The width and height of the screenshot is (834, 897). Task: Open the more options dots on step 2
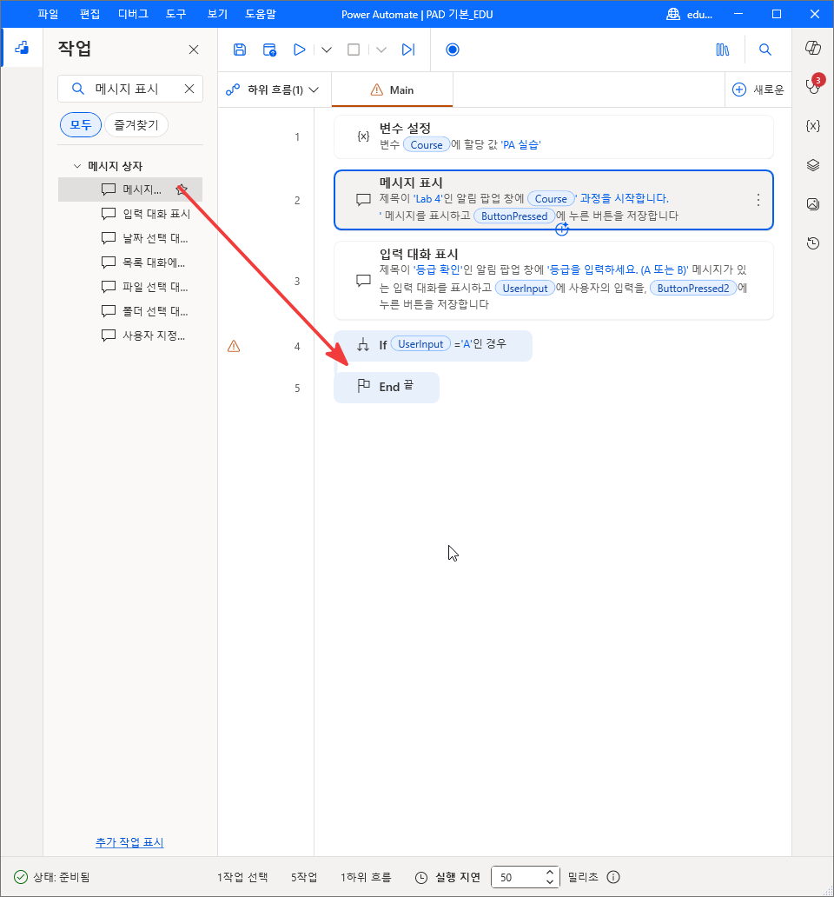(758, 200)
